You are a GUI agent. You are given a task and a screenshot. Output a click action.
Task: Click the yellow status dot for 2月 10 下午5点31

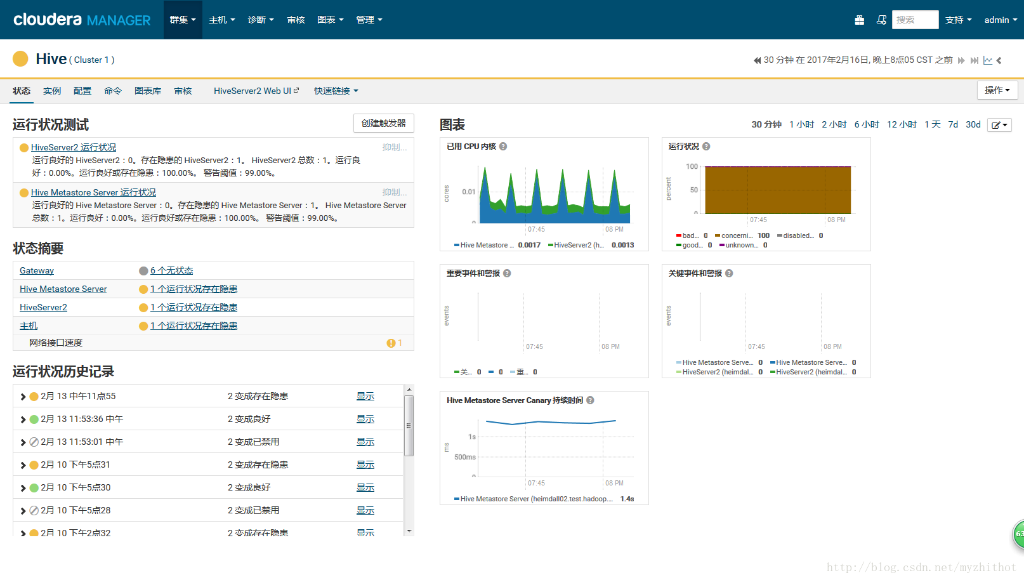(34, 465)
